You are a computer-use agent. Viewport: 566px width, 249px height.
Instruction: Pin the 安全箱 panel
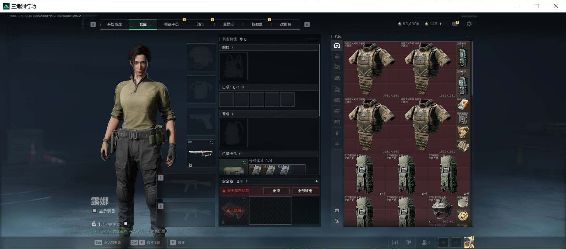coord(317,181)
